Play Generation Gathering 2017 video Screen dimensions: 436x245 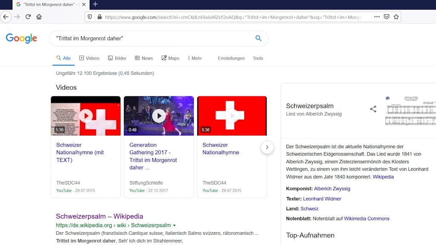click(159, 116)
